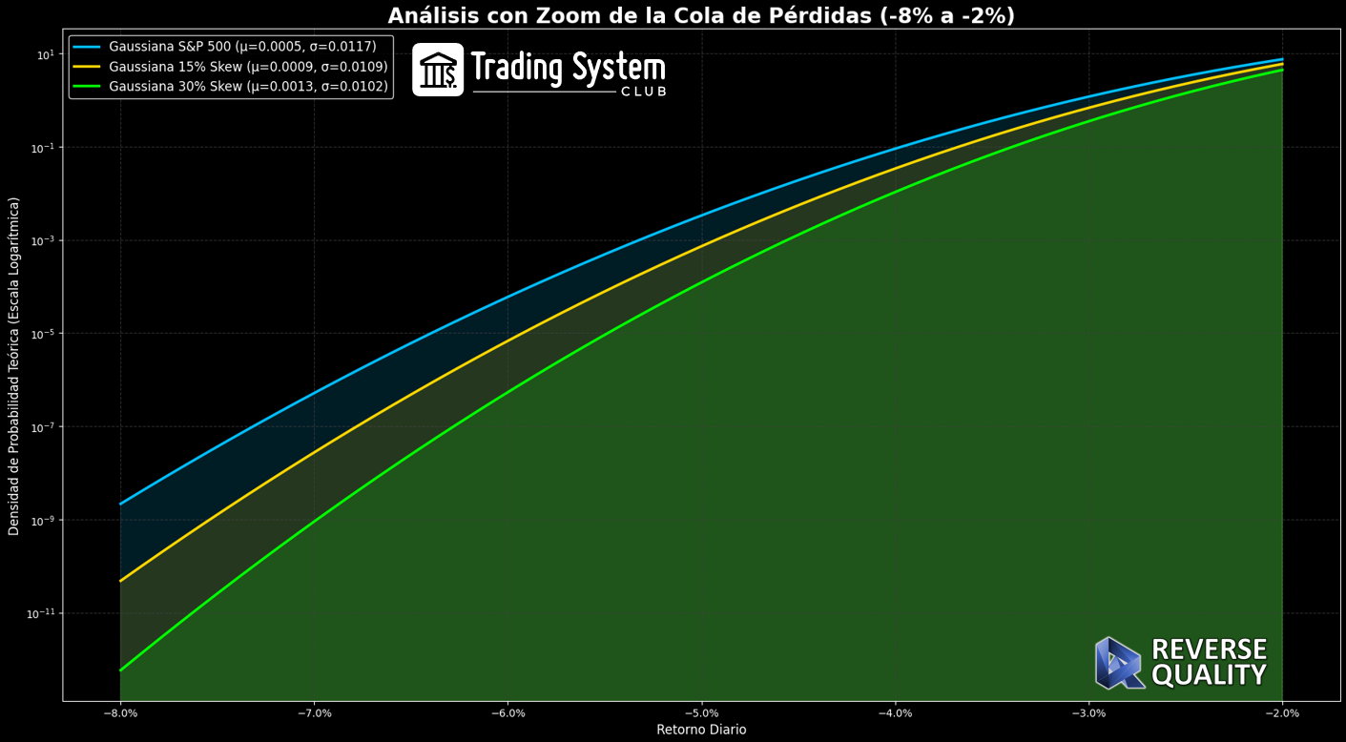
Task: Click the Trading System Club bank icon
Action: tap(437, 69)
